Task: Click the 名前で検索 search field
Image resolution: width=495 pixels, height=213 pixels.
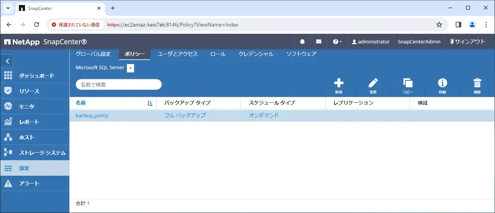Action: (x=119, y=85)
